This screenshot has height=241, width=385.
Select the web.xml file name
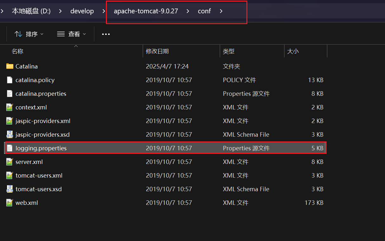[27, 203]
